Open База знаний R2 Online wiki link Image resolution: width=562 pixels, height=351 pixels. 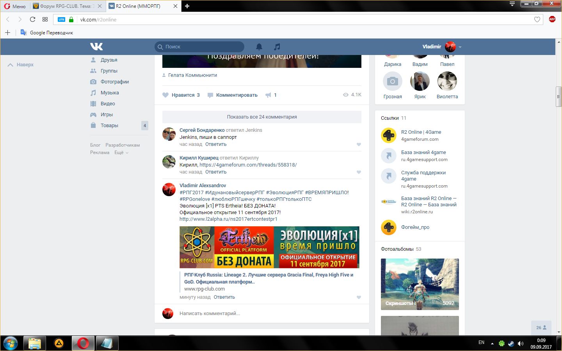pos(429,202)
